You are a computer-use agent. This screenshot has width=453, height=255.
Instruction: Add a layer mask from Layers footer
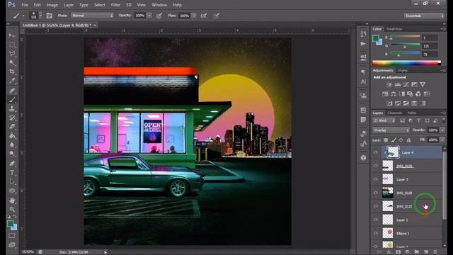click(x=398, y=252)
